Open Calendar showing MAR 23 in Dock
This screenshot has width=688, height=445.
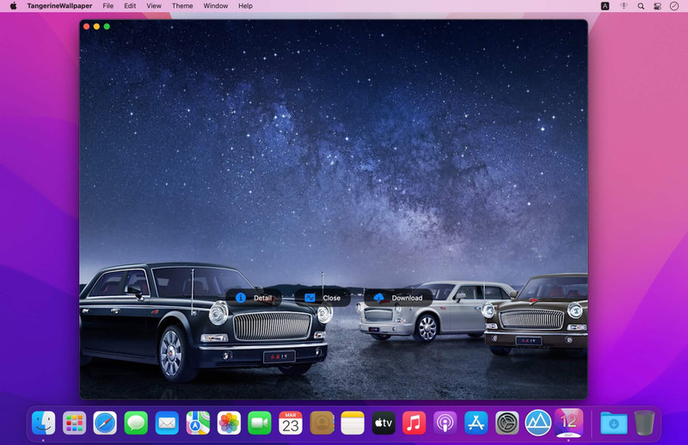(291, 423)
